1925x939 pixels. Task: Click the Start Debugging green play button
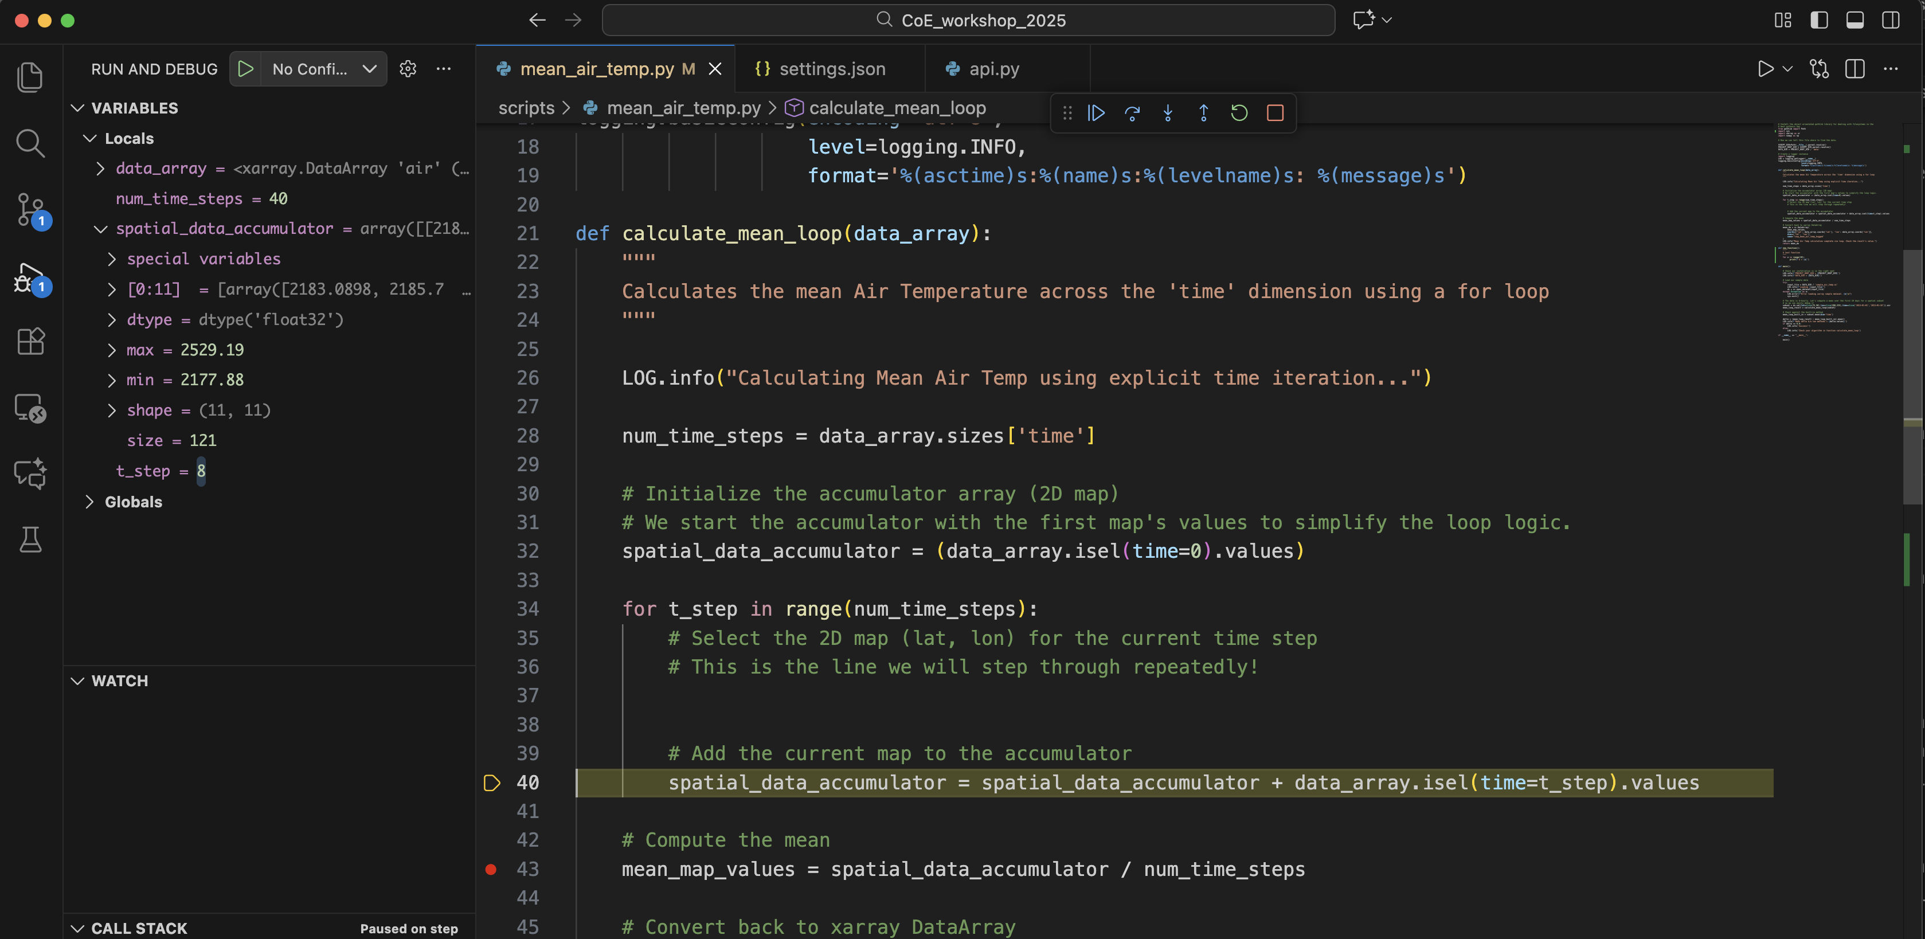(245, 69)
